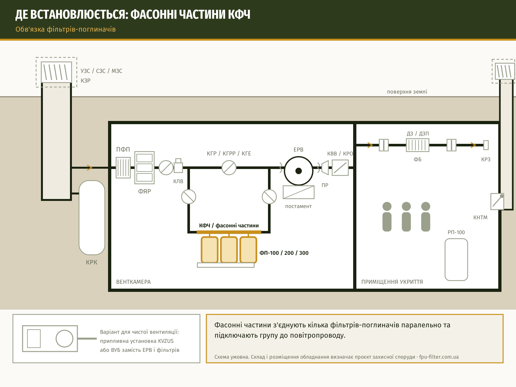Click the right exhaust head louver

(x=505, y=72)
